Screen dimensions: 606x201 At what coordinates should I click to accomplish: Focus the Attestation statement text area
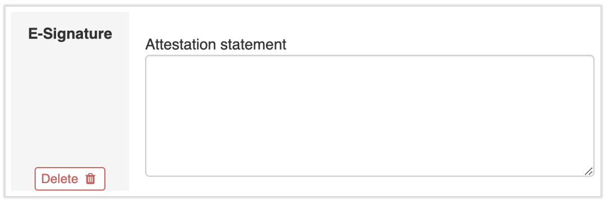370,116
